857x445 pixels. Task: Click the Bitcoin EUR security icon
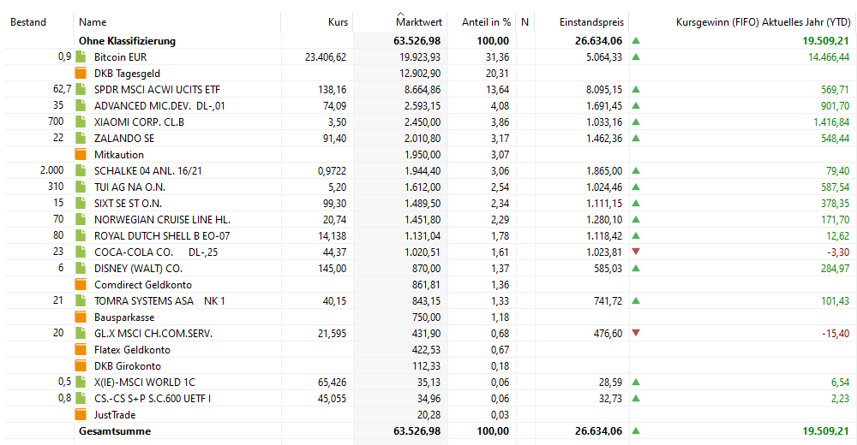(81, 57)
